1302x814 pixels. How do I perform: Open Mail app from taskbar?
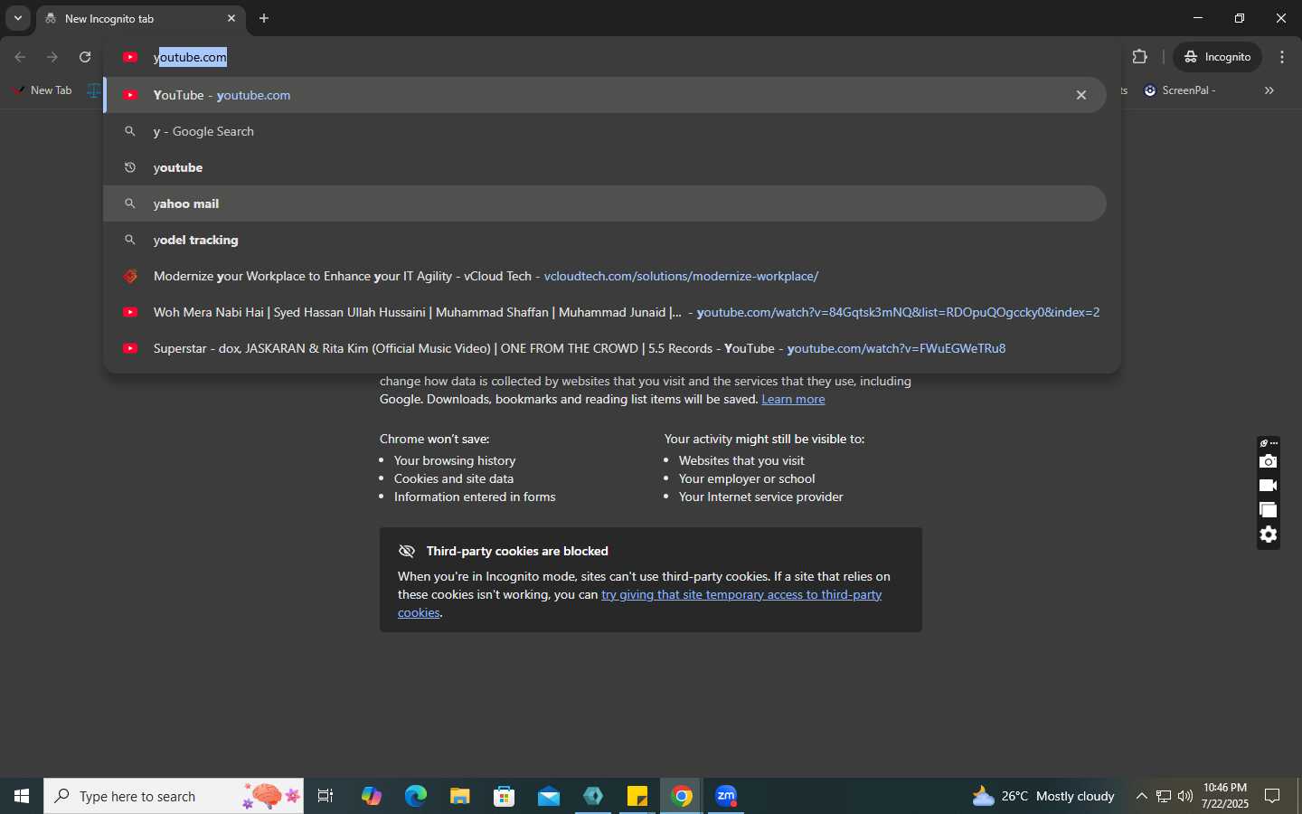coord(549,796)
